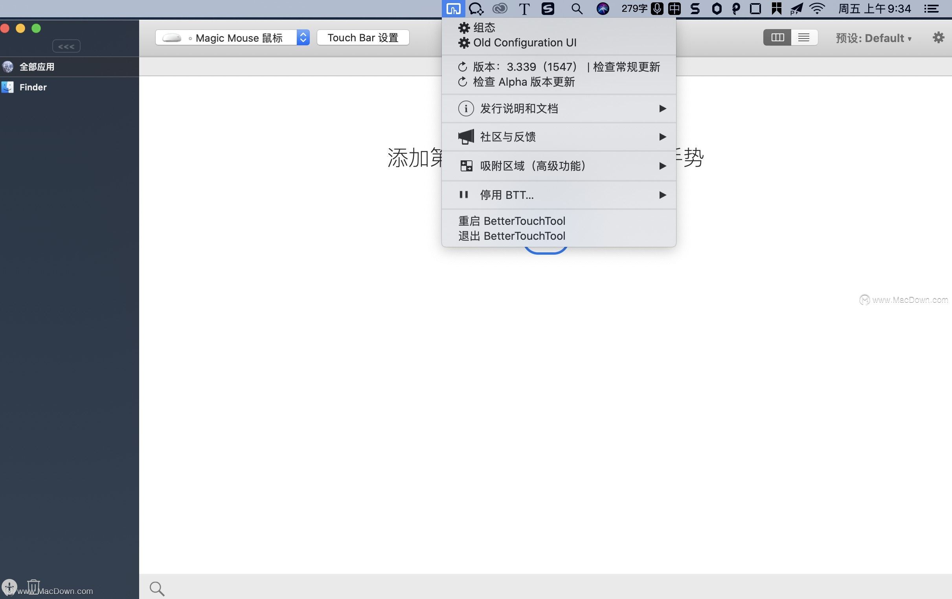Click the clock showing 周五 上午9:34
952x599 pixels.
875,9
